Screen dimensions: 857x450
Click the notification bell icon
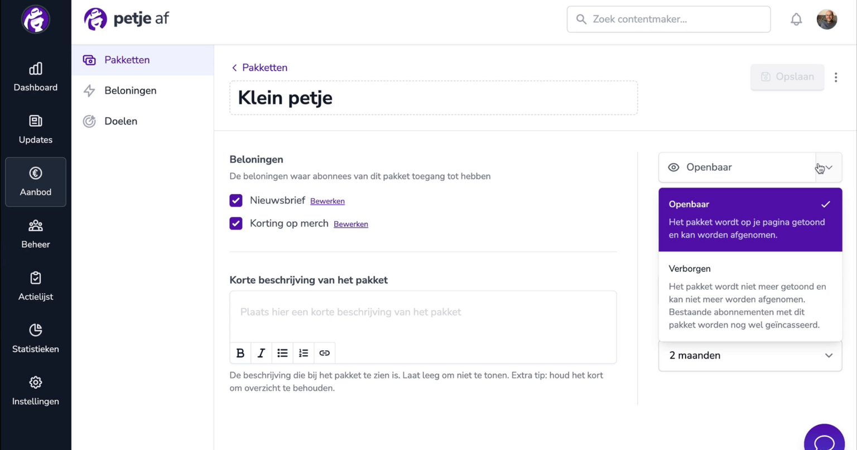click(x=796, y=20)
